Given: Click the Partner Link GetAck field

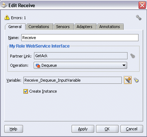Looking at the screenshot, I should click(x=81, y=56).
